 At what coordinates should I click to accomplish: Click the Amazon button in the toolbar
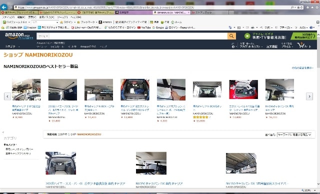(x=105, y=22)
